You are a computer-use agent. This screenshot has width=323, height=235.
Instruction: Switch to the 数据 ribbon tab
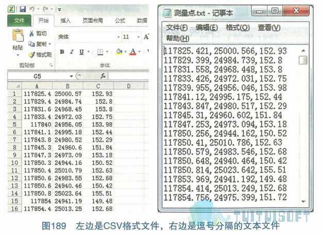(x=142, y=21)
